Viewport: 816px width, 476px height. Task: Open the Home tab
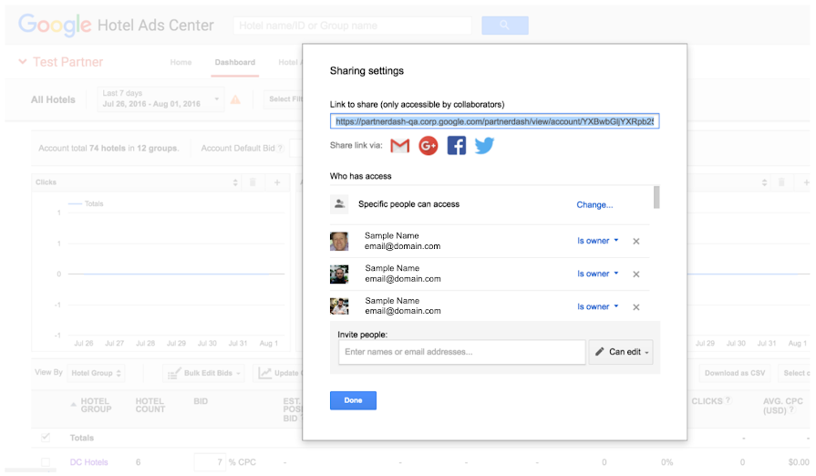point(181,62)
